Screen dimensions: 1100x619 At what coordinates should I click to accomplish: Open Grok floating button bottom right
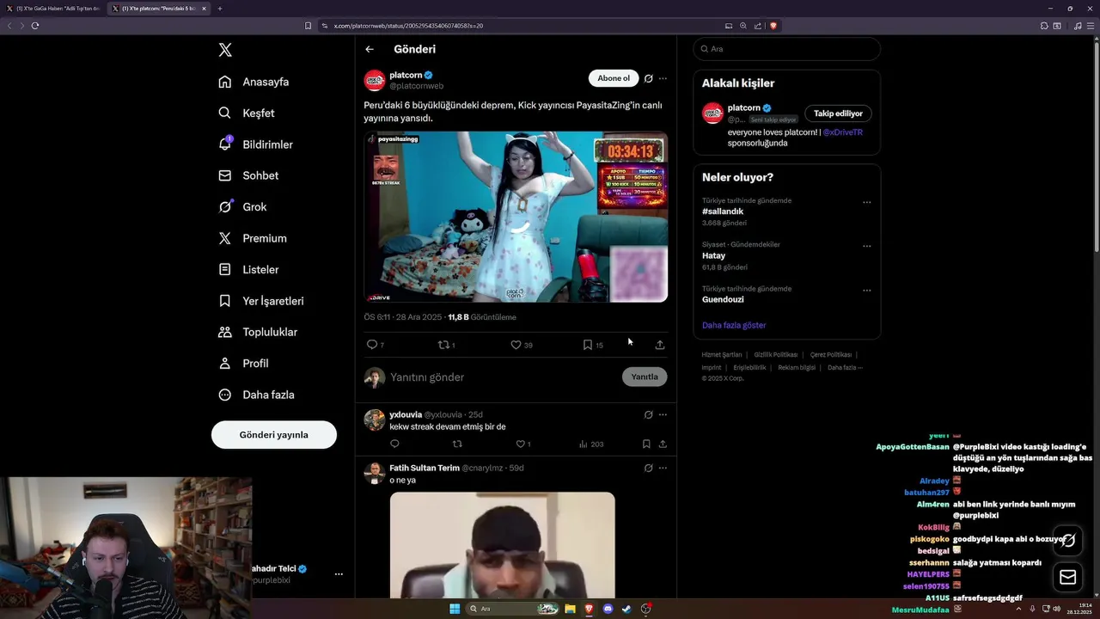[1068, 540]
